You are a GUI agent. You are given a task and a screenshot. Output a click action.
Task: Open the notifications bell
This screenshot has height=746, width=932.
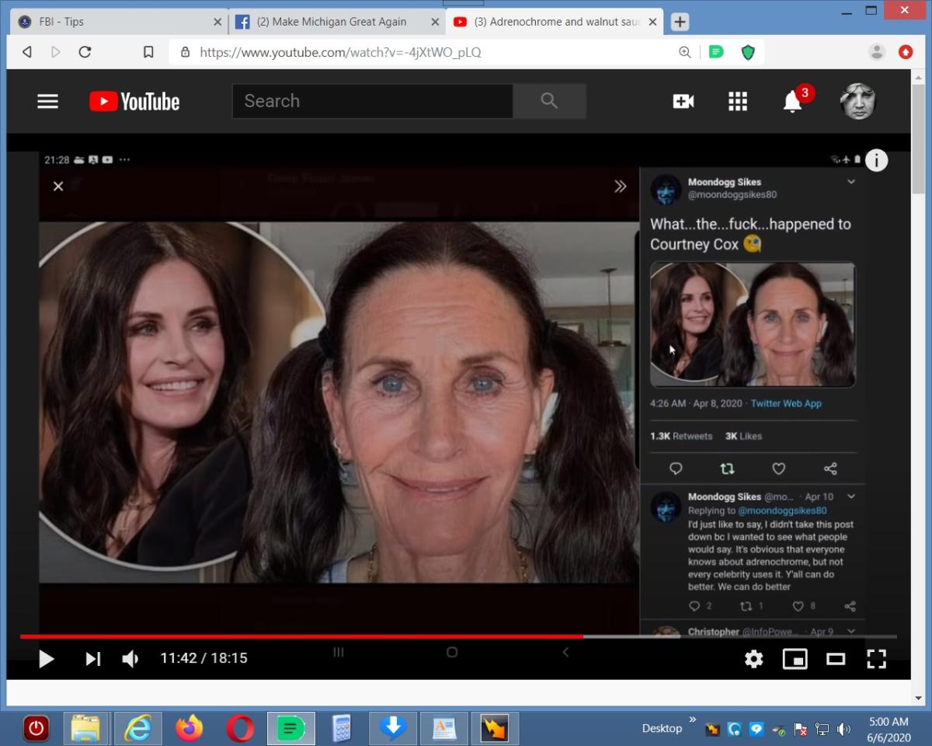pos(792,102)
